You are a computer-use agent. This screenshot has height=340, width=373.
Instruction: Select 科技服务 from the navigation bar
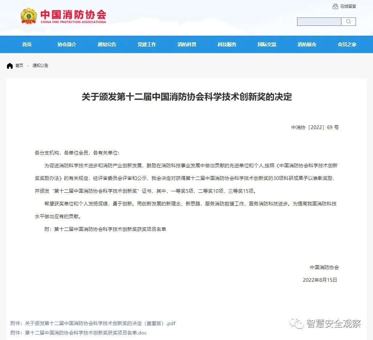[227, 44]
